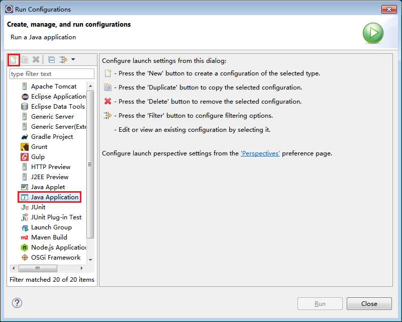Click the red Gulp icon
Viewport: 402px width, 322px height.
[25, 157]
